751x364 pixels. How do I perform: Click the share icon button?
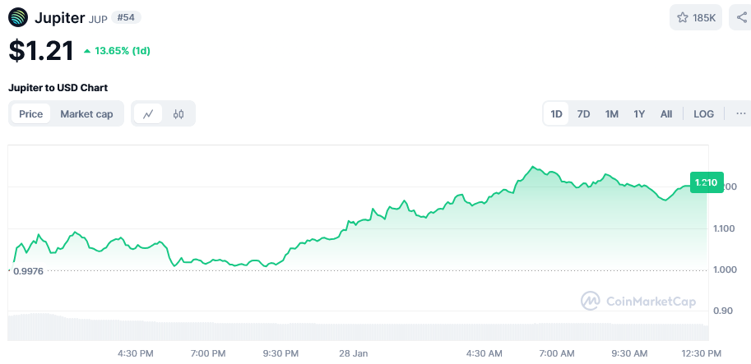tap(741, 18)
